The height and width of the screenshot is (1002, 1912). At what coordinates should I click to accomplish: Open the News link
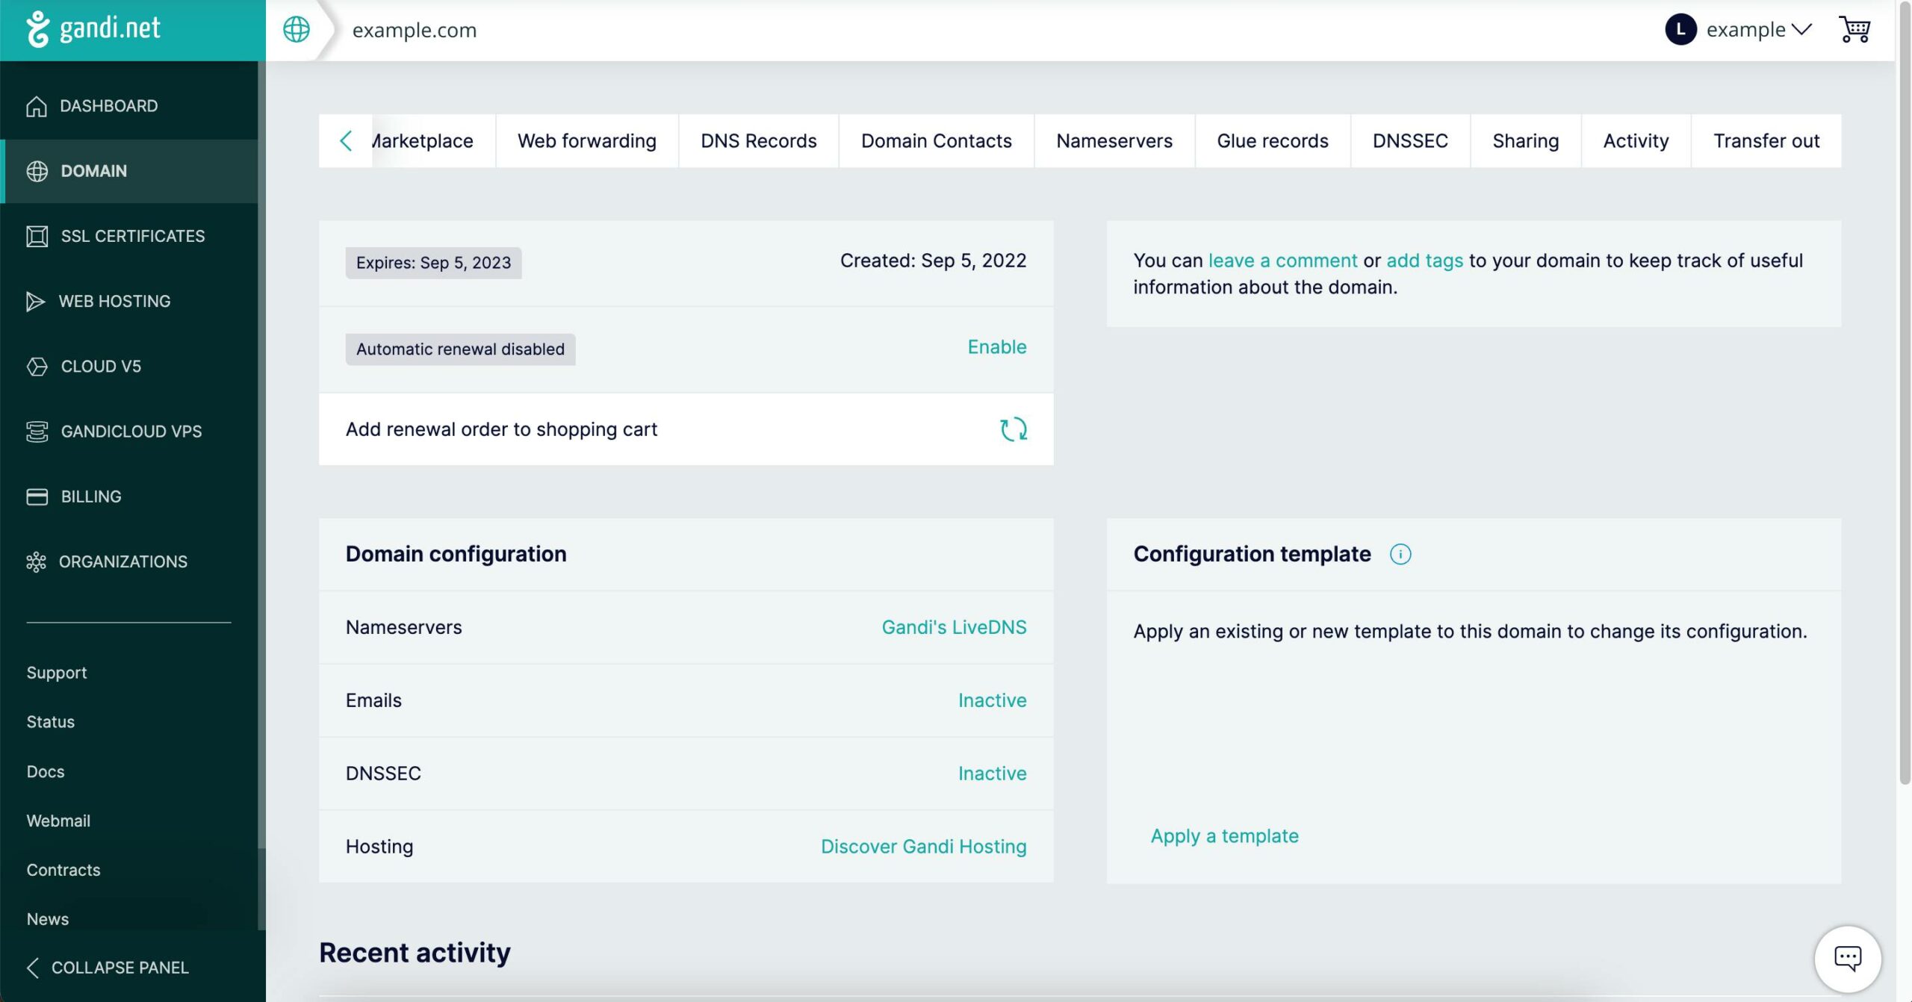48,919
